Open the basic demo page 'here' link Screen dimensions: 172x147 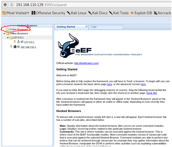tap(109, 84)
